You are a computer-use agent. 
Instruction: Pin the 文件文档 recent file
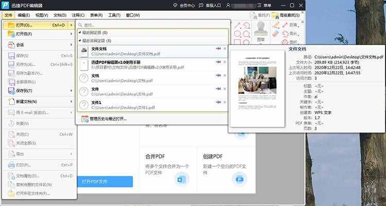(218, 49)
